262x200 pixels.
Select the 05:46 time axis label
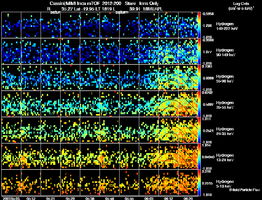[x=109, y=198]
